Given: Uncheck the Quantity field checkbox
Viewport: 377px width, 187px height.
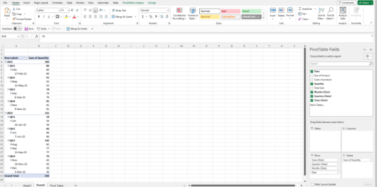Looking at the screenshot, I should [312, 84].
